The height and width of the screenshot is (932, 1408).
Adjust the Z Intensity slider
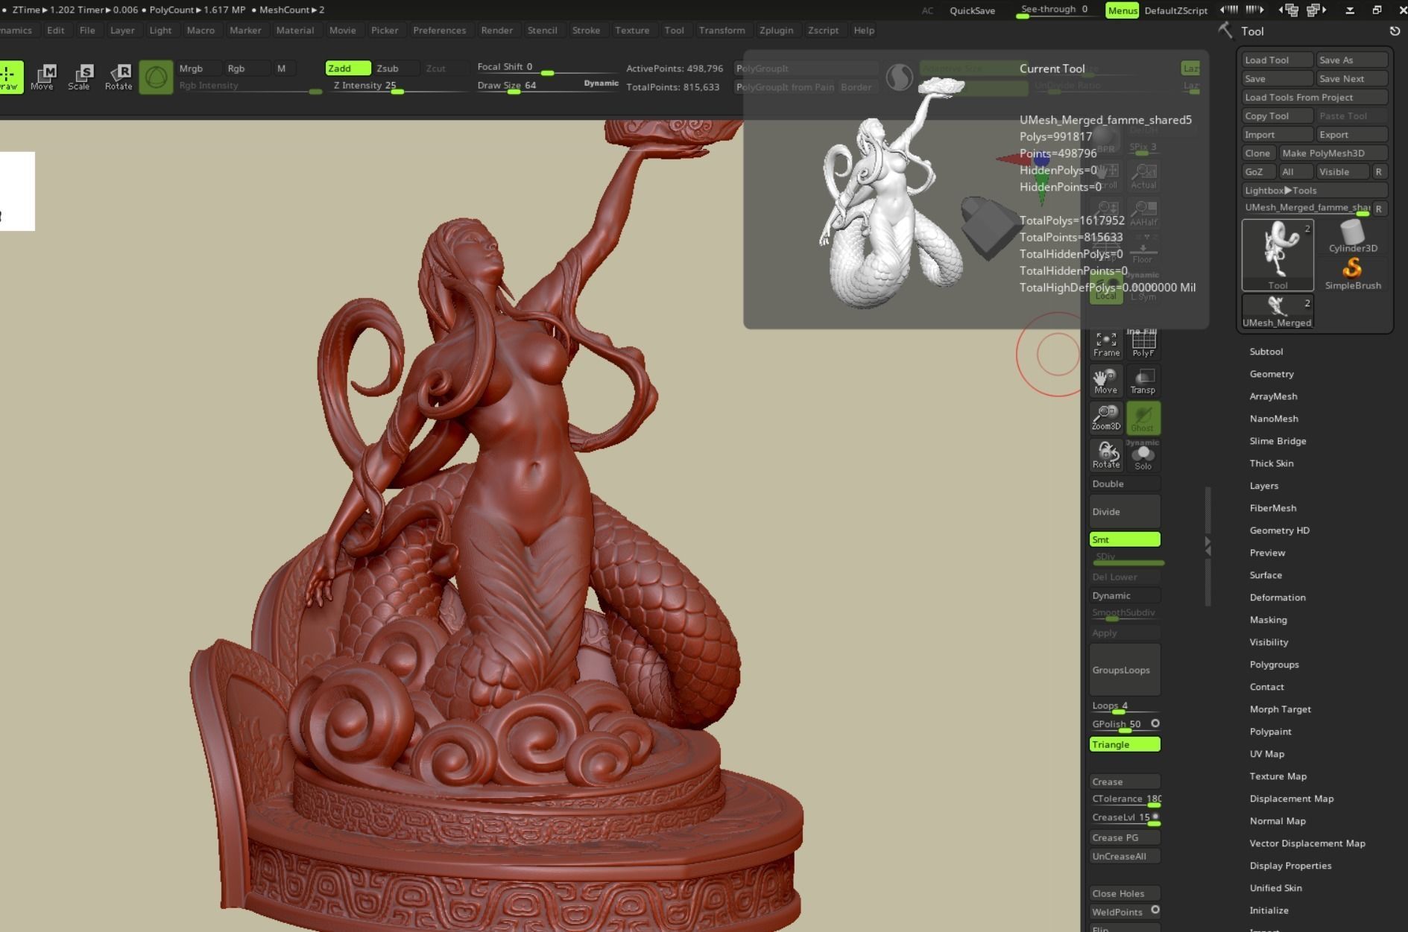click(397, 86)
